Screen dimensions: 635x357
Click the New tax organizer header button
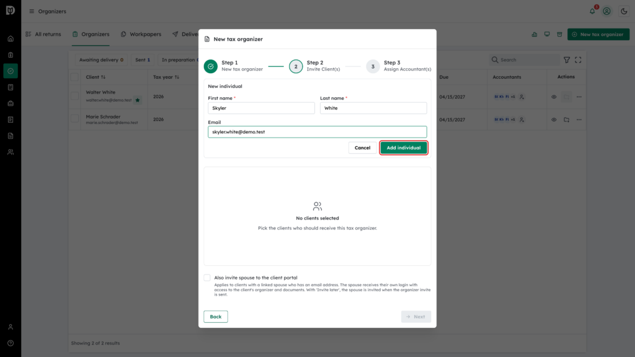(x=598, y=35)
